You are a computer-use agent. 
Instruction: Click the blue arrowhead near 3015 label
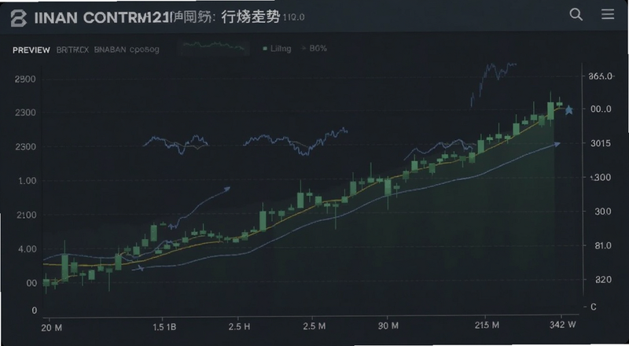click(557, 144)
